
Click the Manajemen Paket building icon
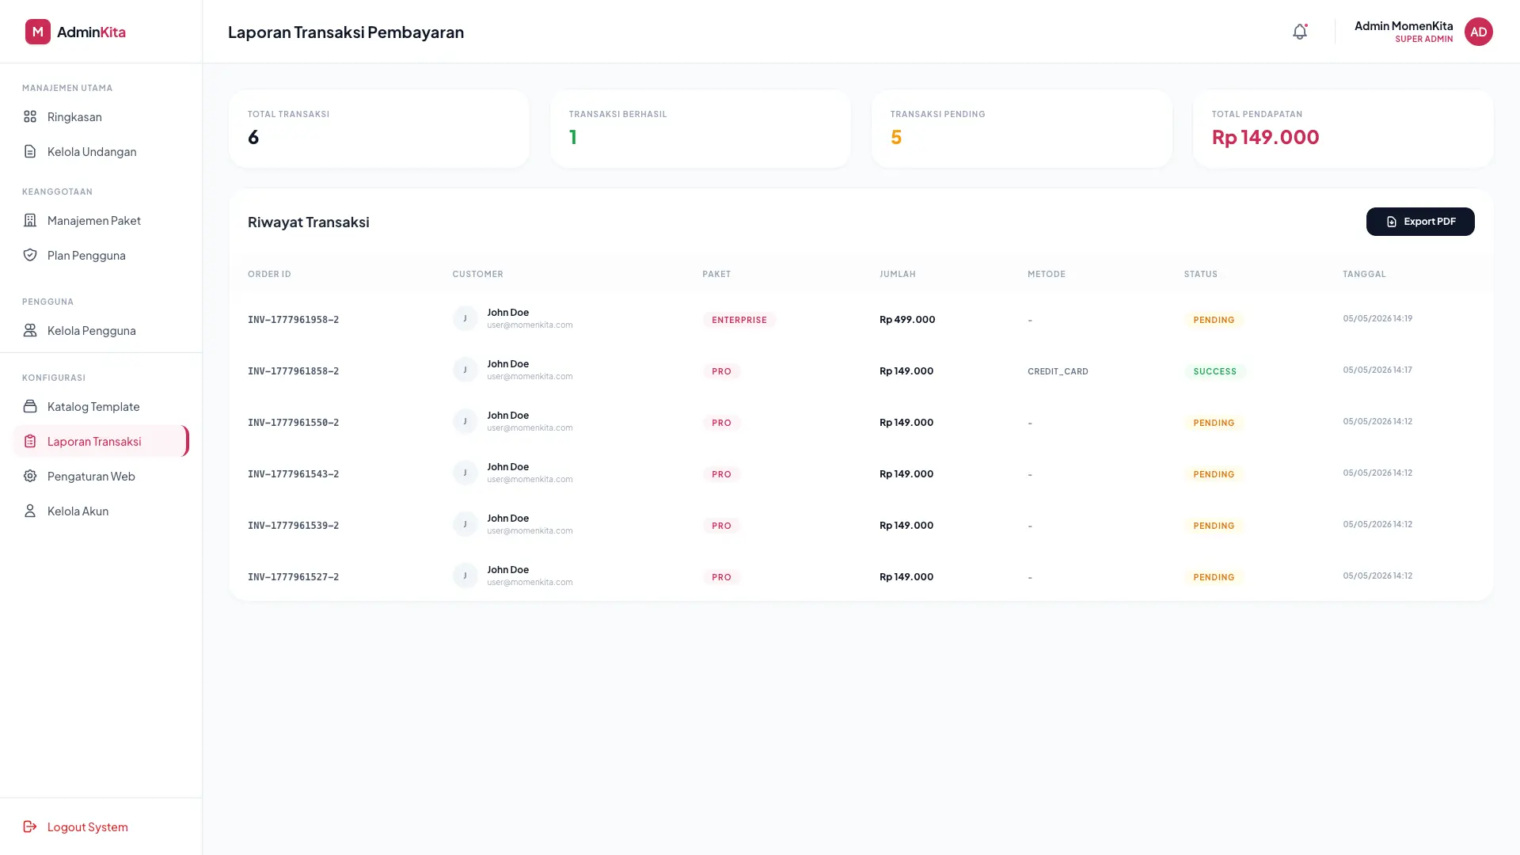point(30,220)
